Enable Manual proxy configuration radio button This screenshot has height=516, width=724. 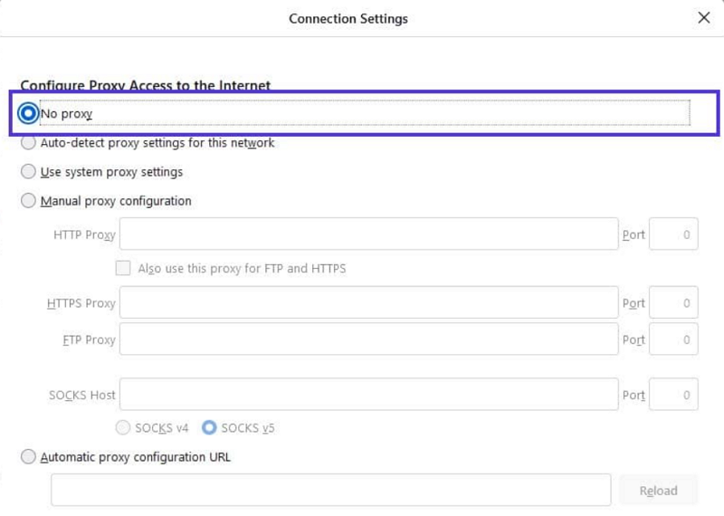pos(29,201)
